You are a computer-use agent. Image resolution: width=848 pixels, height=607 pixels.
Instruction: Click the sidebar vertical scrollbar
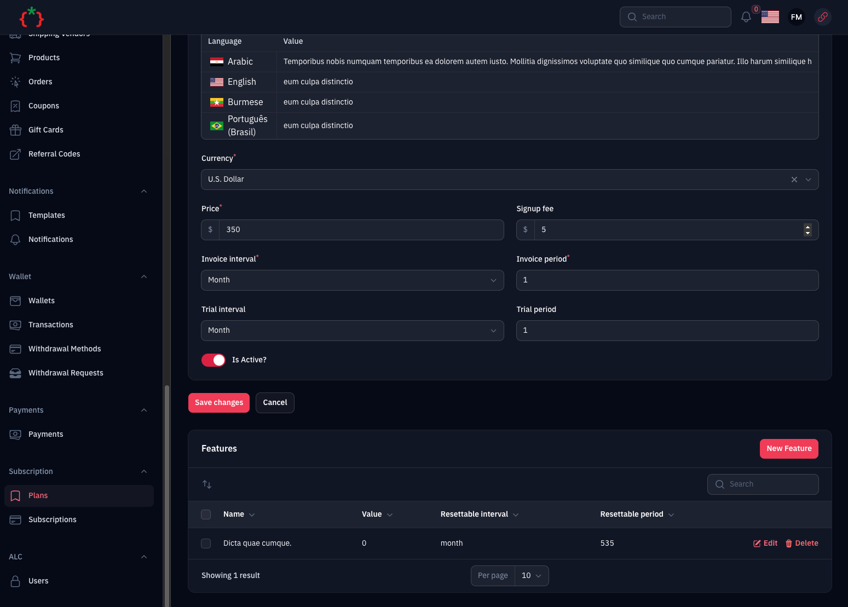click(x=167, y=495)
